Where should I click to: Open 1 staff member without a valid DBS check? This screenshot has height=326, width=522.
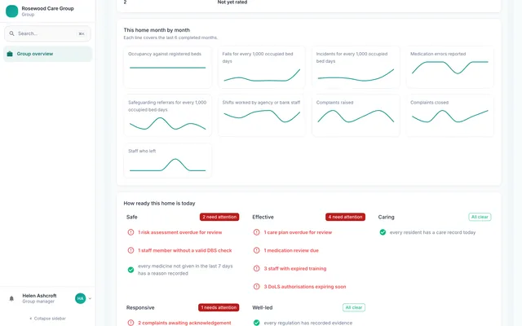[185, 250]
